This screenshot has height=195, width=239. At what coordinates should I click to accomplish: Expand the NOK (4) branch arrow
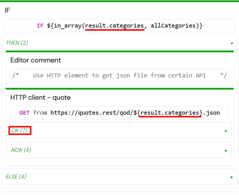coord(226,151)
